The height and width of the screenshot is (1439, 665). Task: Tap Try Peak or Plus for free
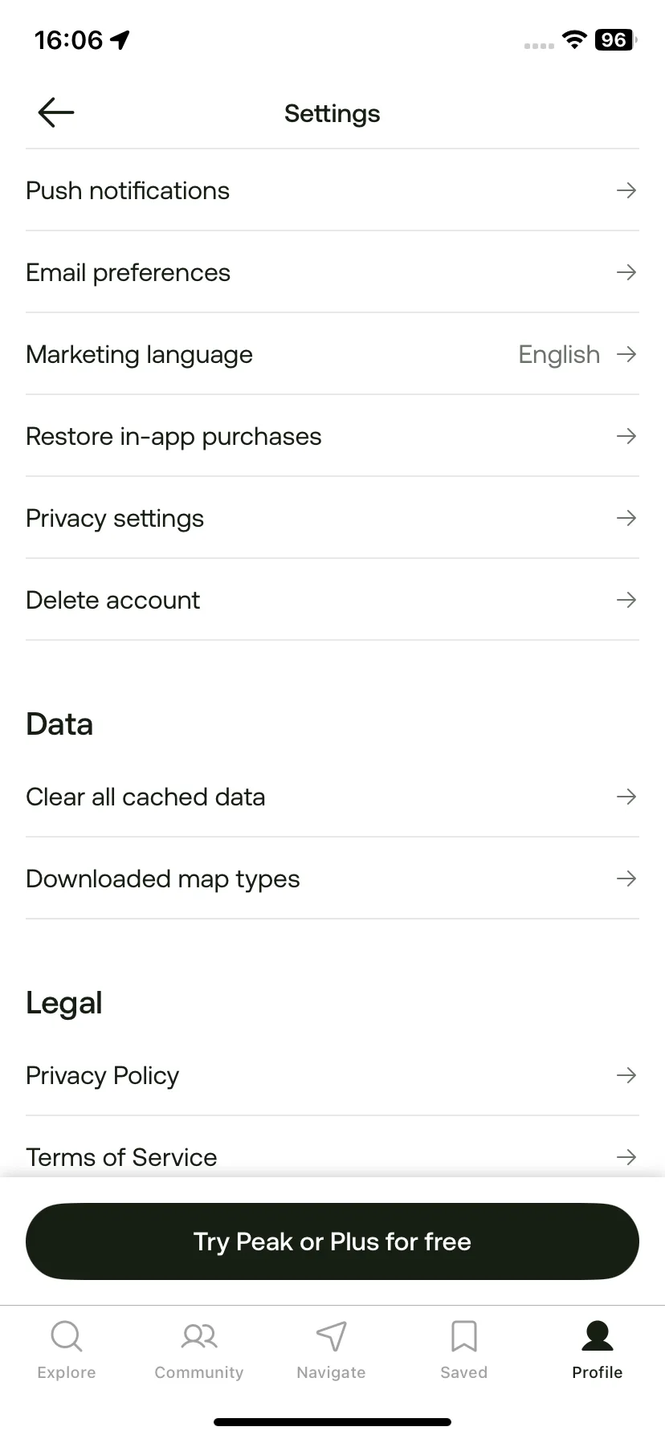tap(332, 1241)
